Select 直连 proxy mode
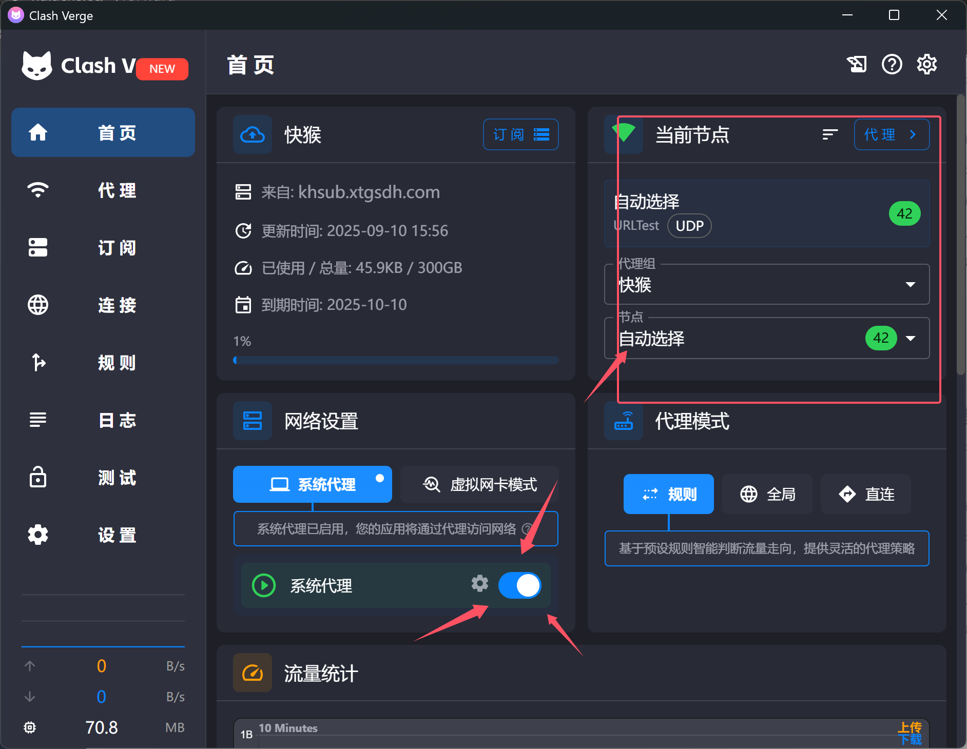967x749 pixels. (x=866, y=494)
